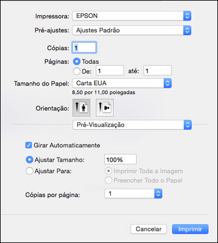Screen dimensions: 218x243
Task: Click the Cópias number field
Action: tap(84, 48)
